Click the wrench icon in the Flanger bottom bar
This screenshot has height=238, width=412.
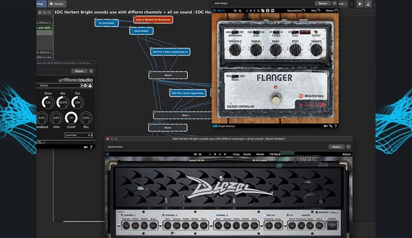click(331, 126)
